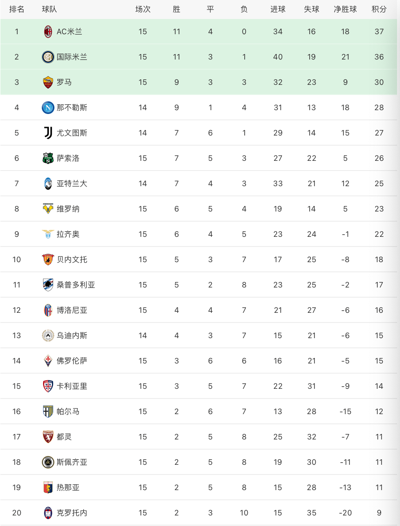Click the AC米兰 club crest icon
The width and height of the screenshot is (400, 526).
(x=48, y=32)
